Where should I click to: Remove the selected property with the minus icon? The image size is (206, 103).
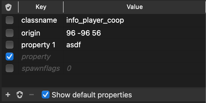click(x=32, y=95)
